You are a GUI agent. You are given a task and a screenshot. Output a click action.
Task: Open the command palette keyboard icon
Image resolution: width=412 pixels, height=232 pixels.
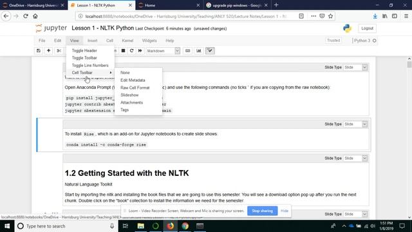[x=187, y=51]
